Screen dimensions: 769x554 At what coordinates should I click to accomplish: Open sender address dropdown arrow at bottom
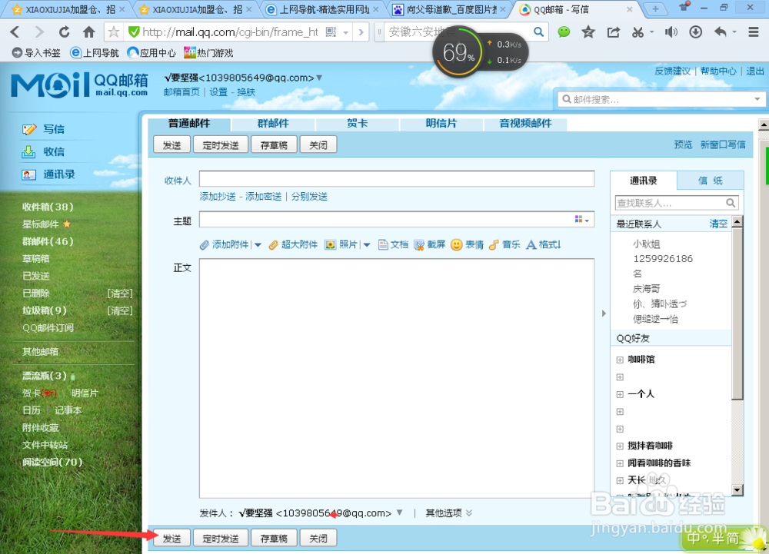click(400, 513)
